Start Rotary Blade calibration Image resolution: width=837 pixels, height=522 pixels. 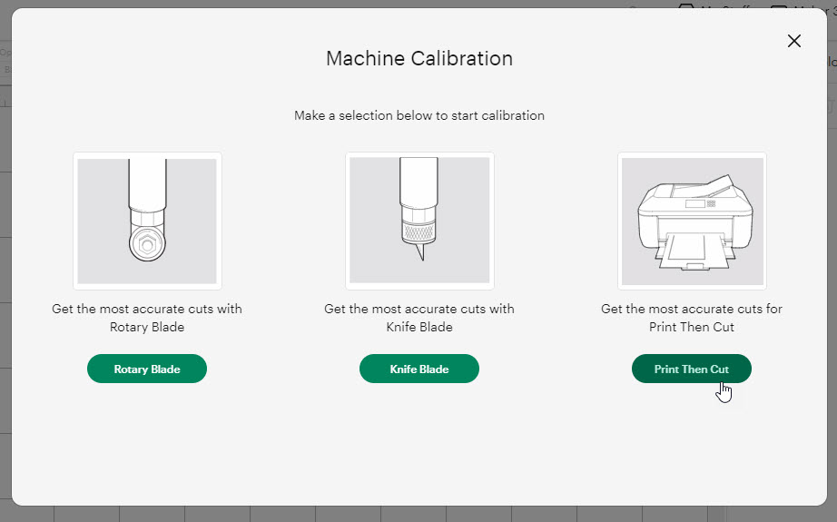click(x=147, y=369)
